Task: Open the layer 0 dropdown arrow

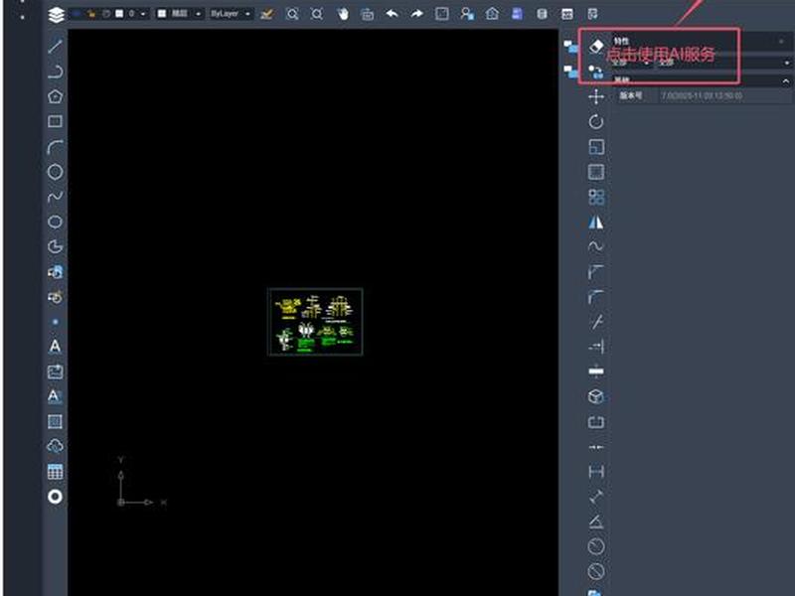Action: pyautogui.click(x=143, y=14)
